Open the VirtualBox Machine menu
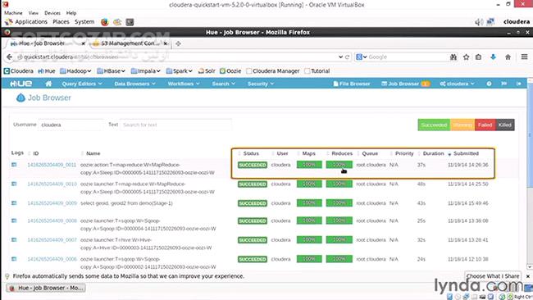The width and height of the screenshot is (533, 300). [13, 13]
